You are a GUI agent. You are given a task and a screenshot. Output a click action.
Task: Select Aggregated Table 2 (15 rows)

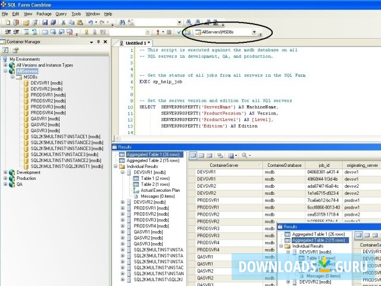[x=152, y=160]
